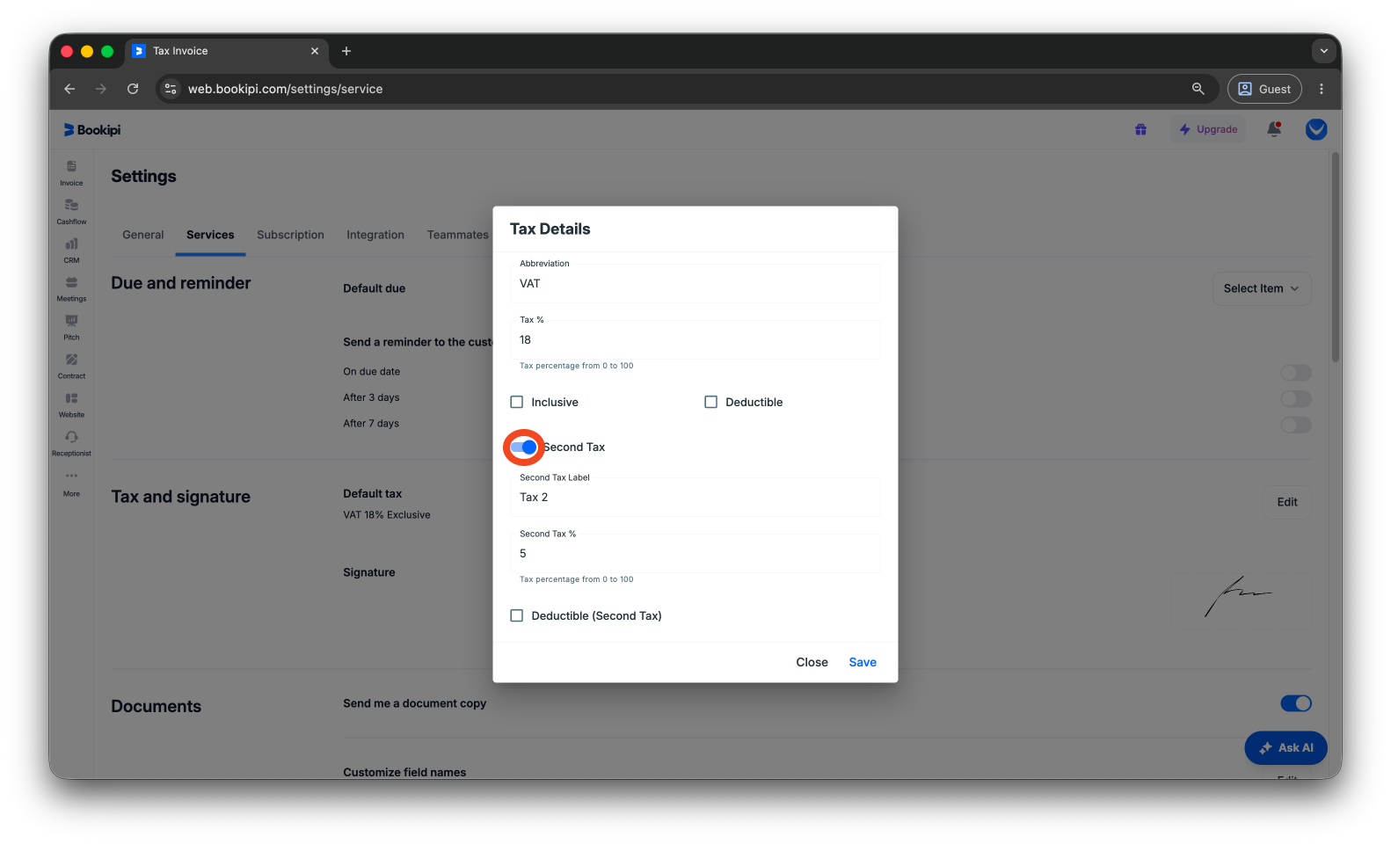This screenshot has width=1391, height=844.
Task: Click the Second Tax Label field
Action: point(695,497)
